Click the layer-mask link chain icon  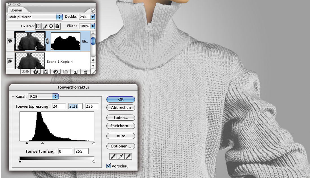pyautogui.click(x=47, y=41)
